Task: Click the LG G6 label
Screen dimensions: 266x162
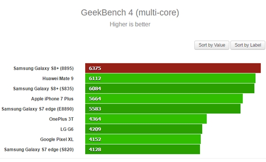Action: 67,129
